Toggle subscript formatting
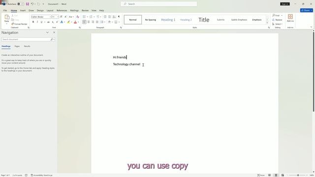The height and width of the screenshot is (177, 315). click(53, 22)
